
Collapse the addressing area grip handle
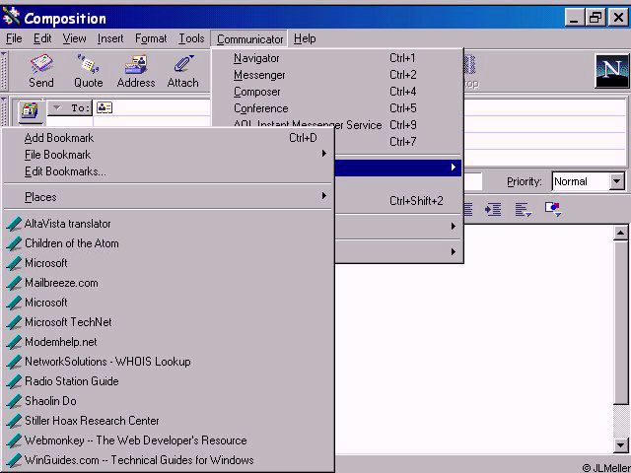[x=4, y=111]
